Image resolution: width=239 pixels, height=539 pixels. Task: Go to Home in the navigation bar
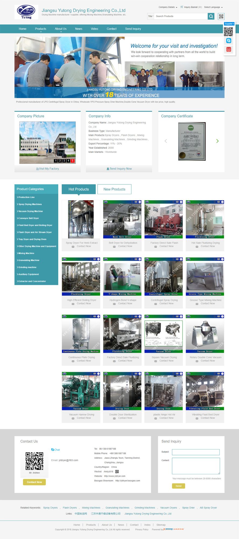pos(23,29)
